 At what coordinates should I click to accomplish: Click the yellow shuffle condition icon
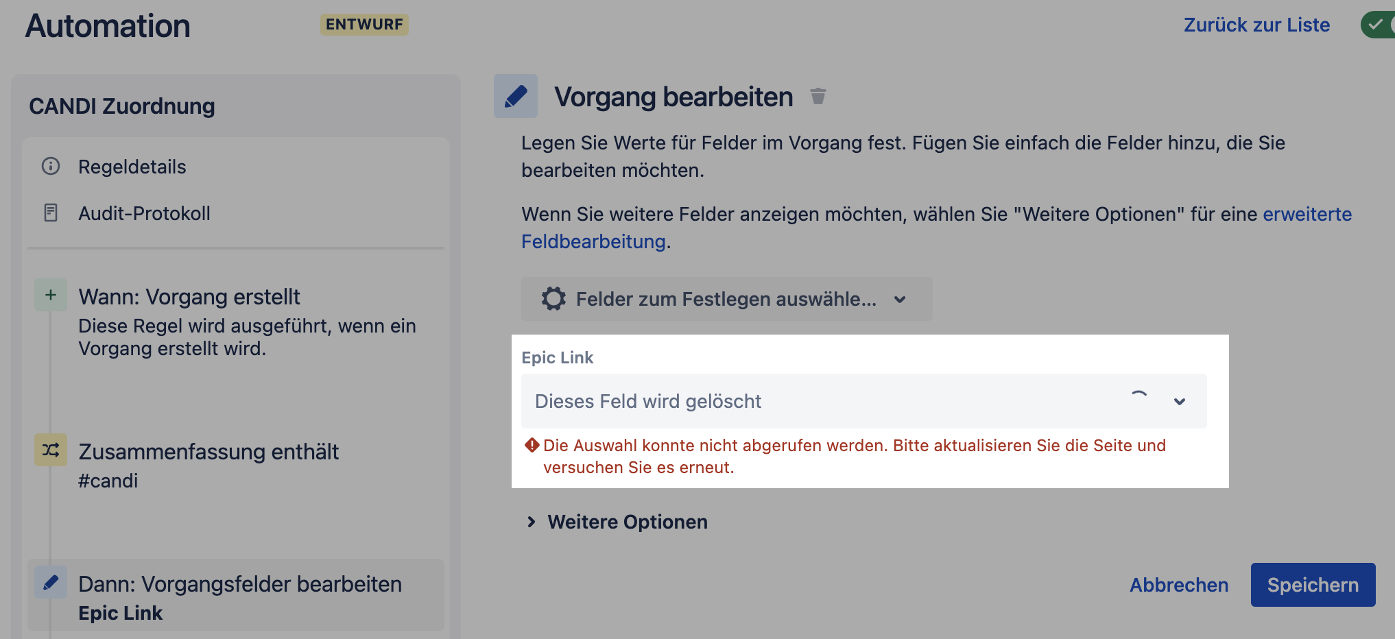(51, 450)
